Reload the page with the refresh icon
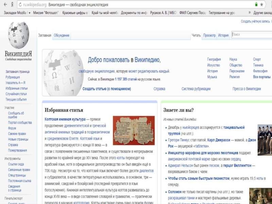The image size is (272, 204). (x=20, y=5)
